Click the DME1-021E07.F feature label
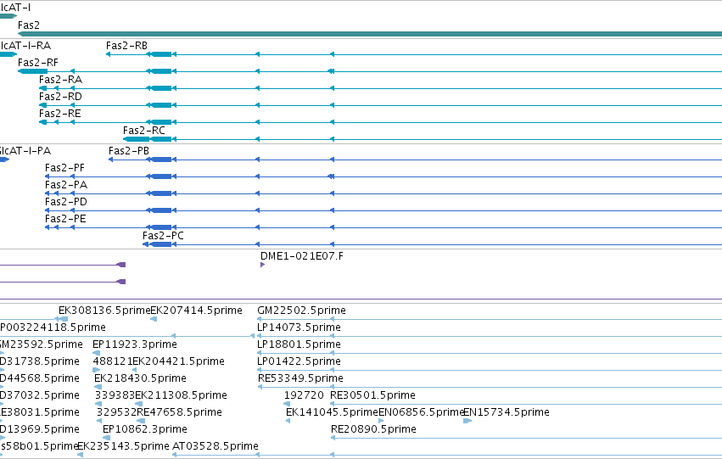The height and width of the screenshot is (459, 722). [301, 256]
